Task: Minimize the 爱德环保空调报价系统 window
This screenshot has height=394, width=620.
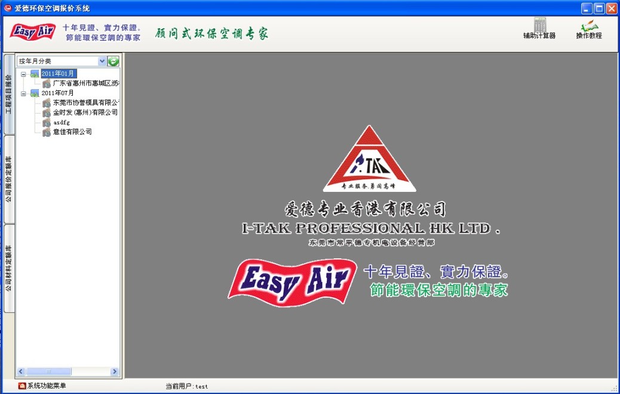Action: [x=587, y=8]
